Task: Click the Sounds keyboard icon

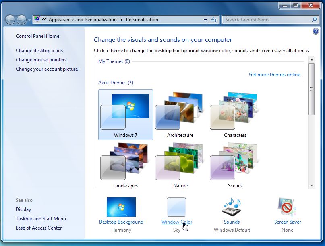Action: 232,207
